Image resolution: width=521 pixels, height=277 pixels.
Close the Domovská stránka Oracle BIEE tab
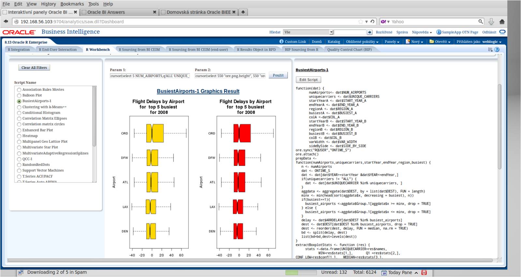234,12
